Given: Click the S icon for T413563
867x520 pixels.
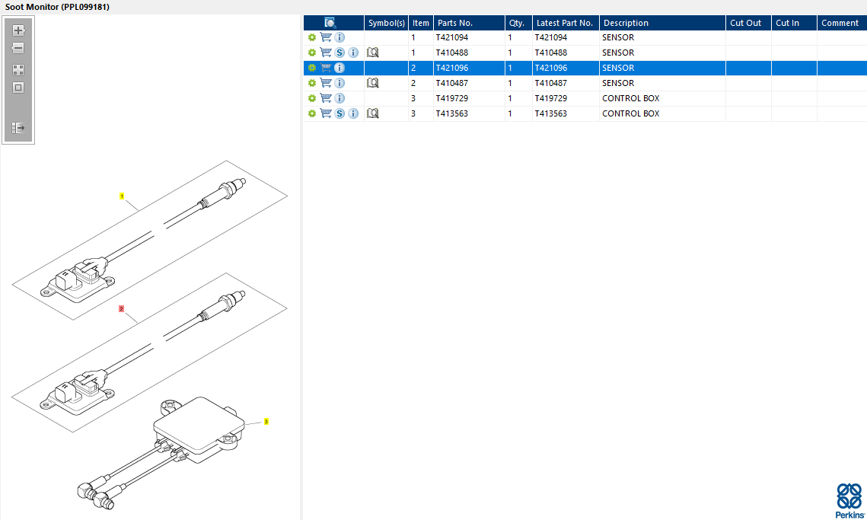Looking at the screenshot, I should (339, 113).
